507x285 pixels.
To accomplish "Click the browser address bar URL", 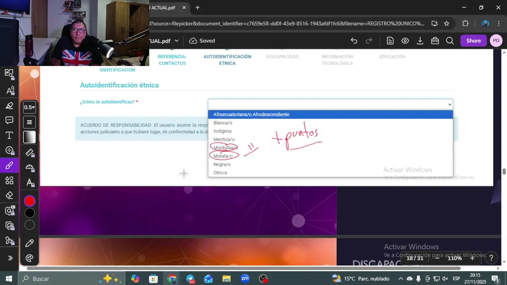I will tap(287, 23).
